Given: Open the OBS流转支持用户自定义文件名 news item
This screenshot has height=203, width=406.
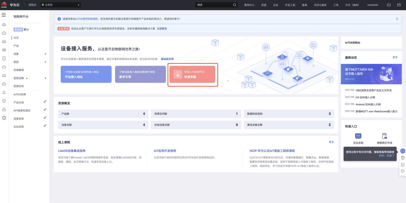Looking at the screenshot, I should pos(374,90).
